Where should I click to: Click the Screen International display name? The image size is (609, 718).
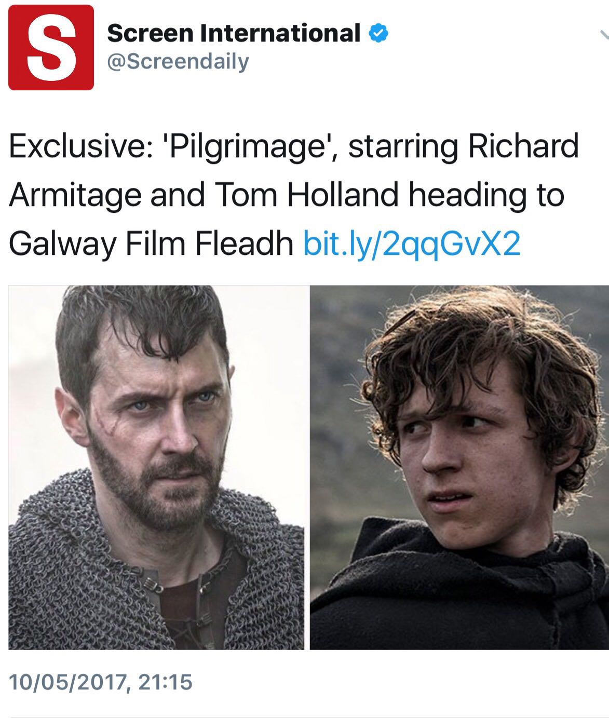(233, 33)
